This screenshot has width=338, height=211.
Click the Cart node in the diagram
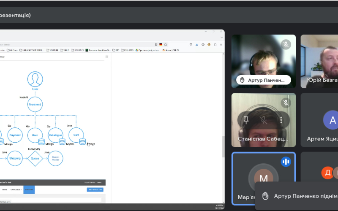pos(76,135)
